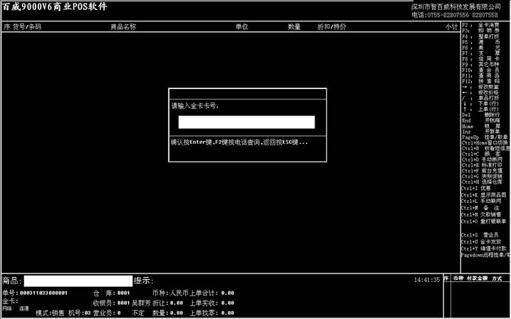Click the Ctrl+Y 储值卡付款 entry
The image size is (511, 319).
point(484,249)
